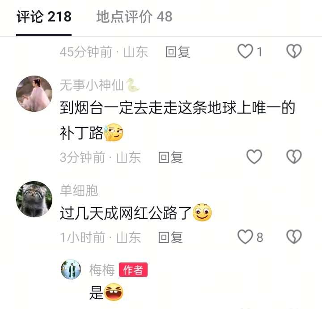Dislike the 45分钟前 comment with broken heart
The width and height of the screenshot is (322, 309).
coord(294,51)
